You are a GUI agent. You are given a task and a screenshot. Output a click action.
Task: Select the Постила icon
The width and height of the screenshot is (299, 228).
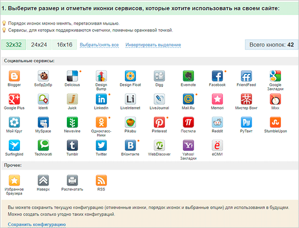(188, 122)
